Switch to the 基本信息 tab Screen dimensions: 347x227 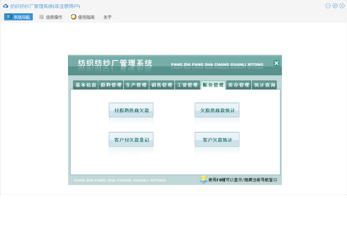tap(86, 85)
